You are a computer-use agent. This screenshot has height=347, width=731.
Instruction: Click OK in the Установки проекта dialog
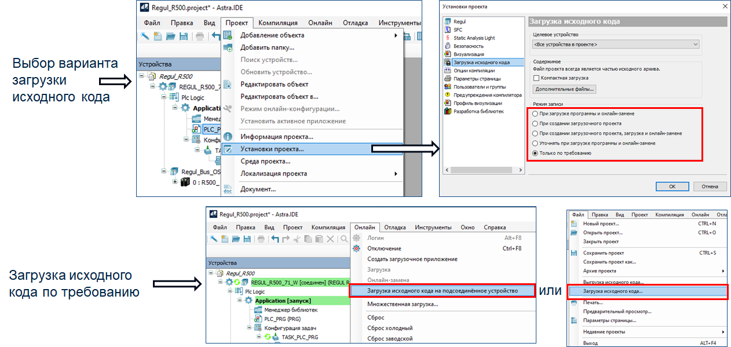click(672, 187)
